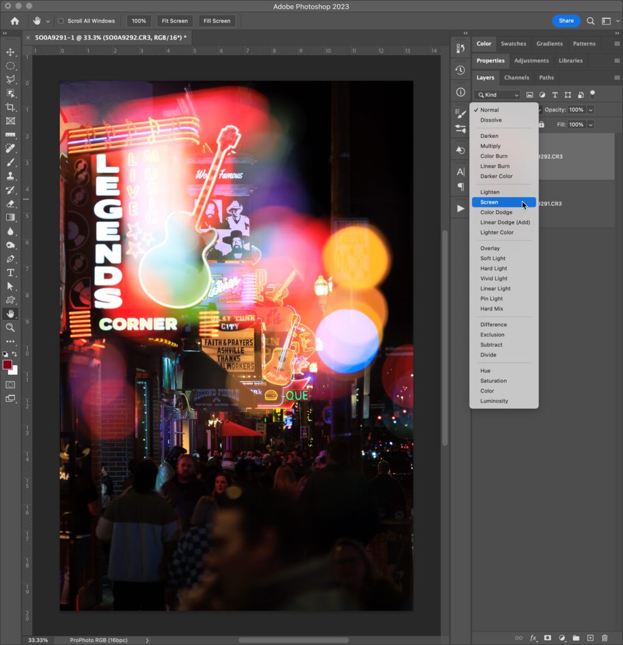Select the Hand tool in toolbar
The image size is (623, 645).
(x=10, y=314)
